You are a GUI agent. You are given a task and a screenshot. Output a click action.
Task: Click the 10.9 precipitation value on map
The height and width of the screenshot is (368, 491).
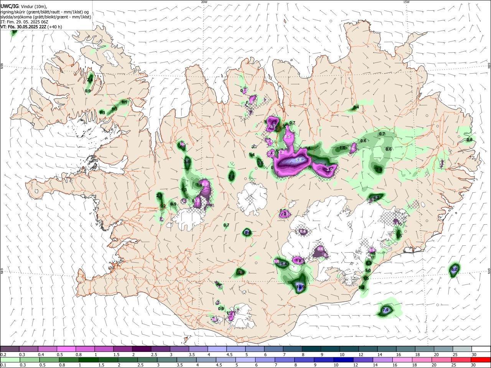[300, 287]
